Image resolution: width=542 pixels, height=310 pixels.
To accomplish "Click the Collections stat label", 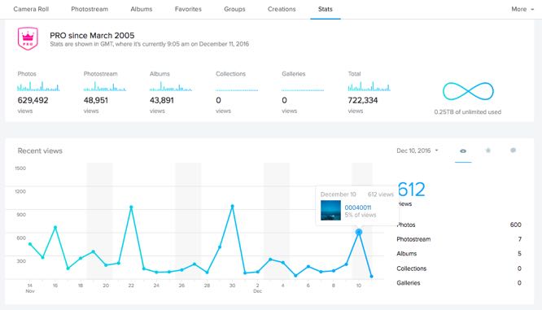I will pyautogui.click(x=230, y=74).
